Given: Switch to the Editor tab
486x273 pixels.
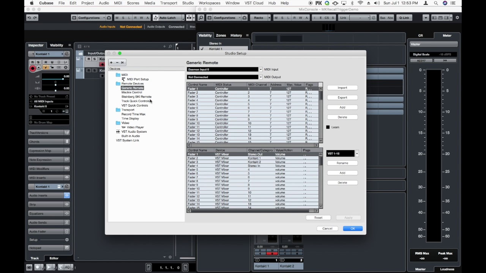Looking at the screenshot, I should (54, 258).
